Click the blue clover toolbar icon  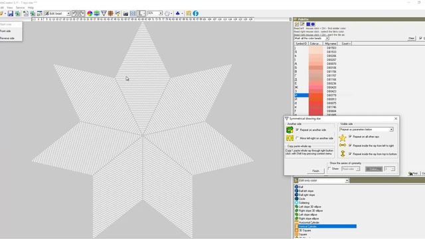(x=177, y=13)
